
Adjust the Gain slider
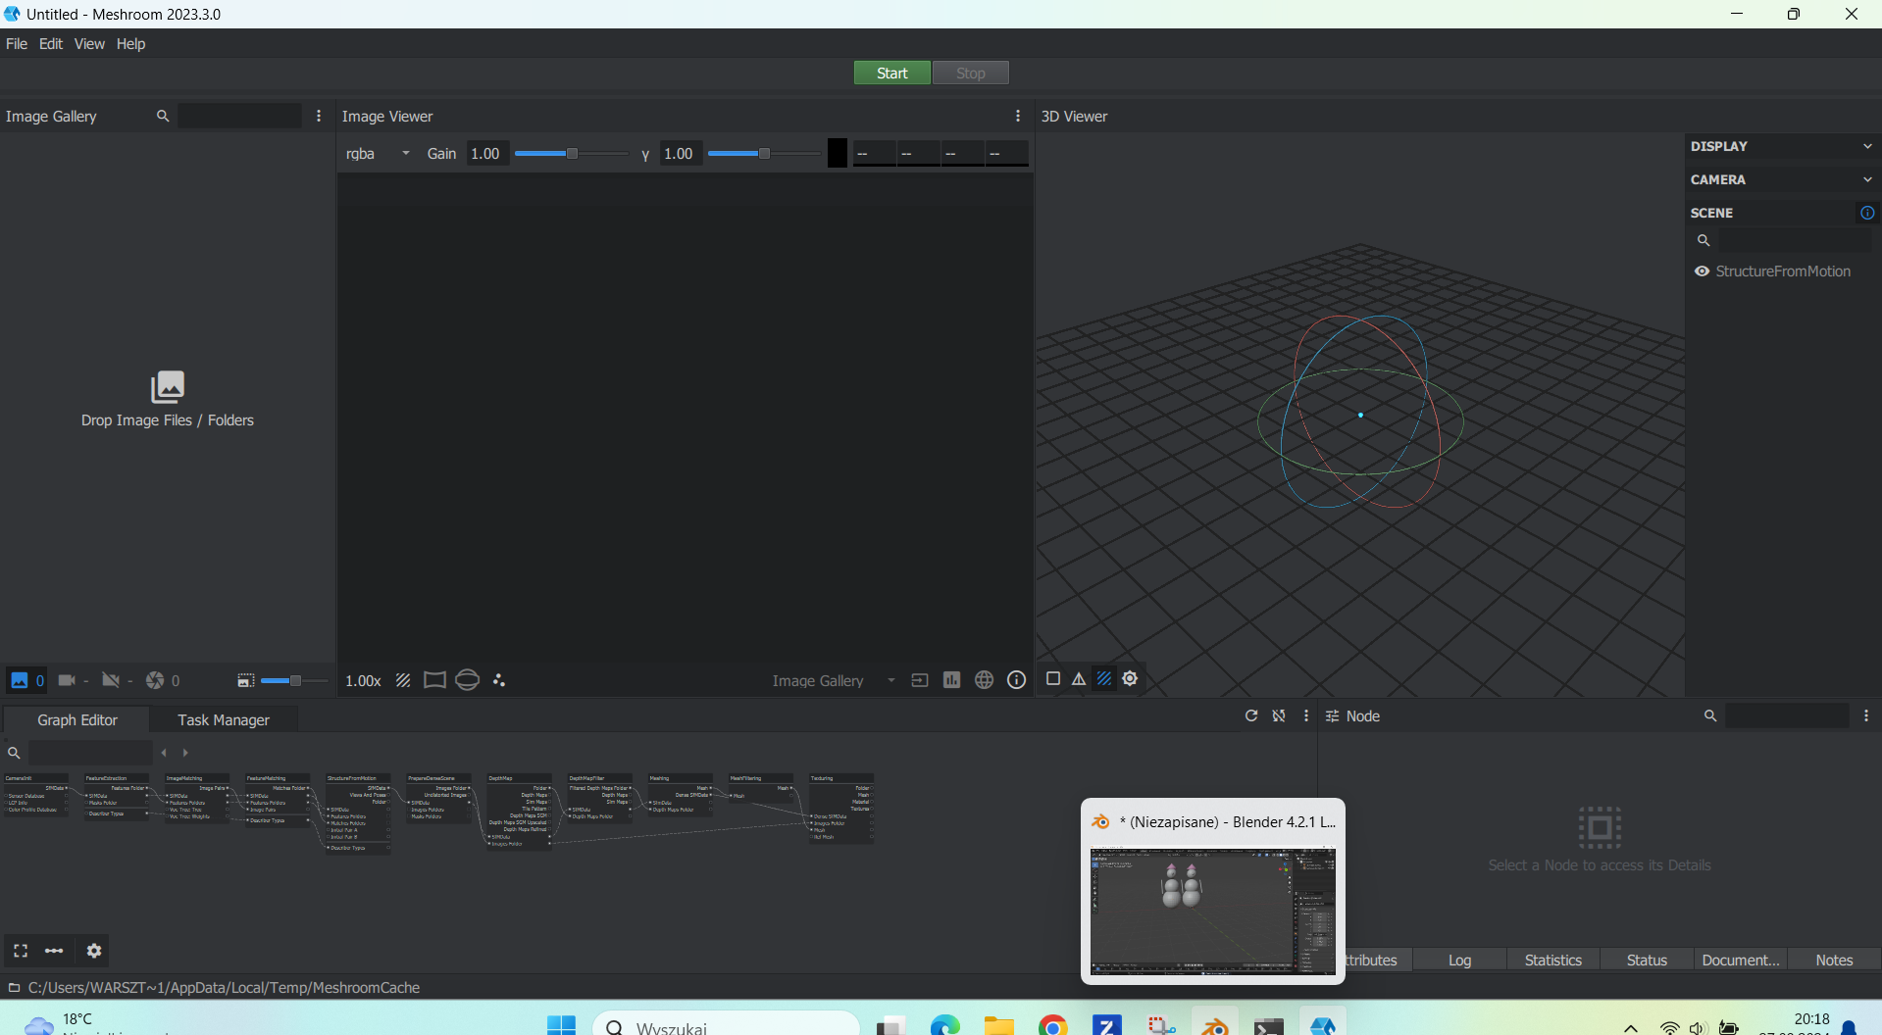pos(571,154)
